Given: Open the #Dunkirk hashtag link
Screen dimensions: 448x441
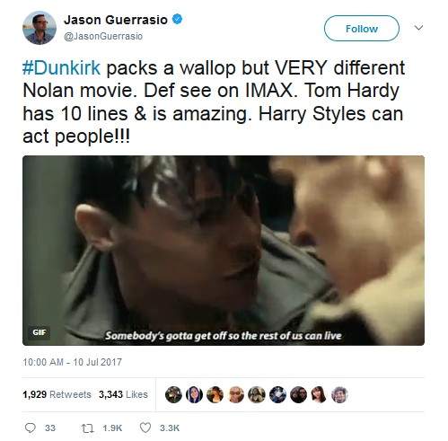Looking at the screenshot, I should 61,67.
